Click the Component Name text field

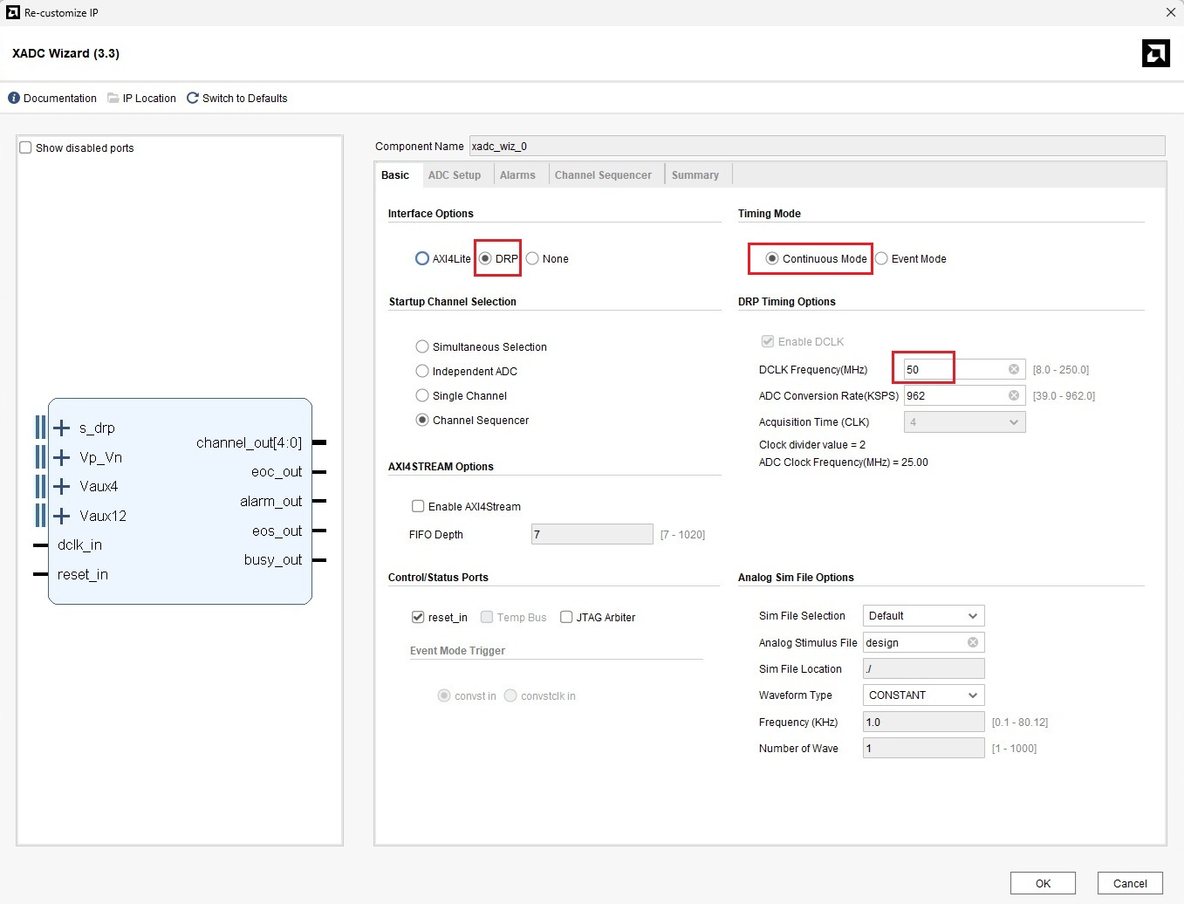pyautogui.click(x=816, y=147)
